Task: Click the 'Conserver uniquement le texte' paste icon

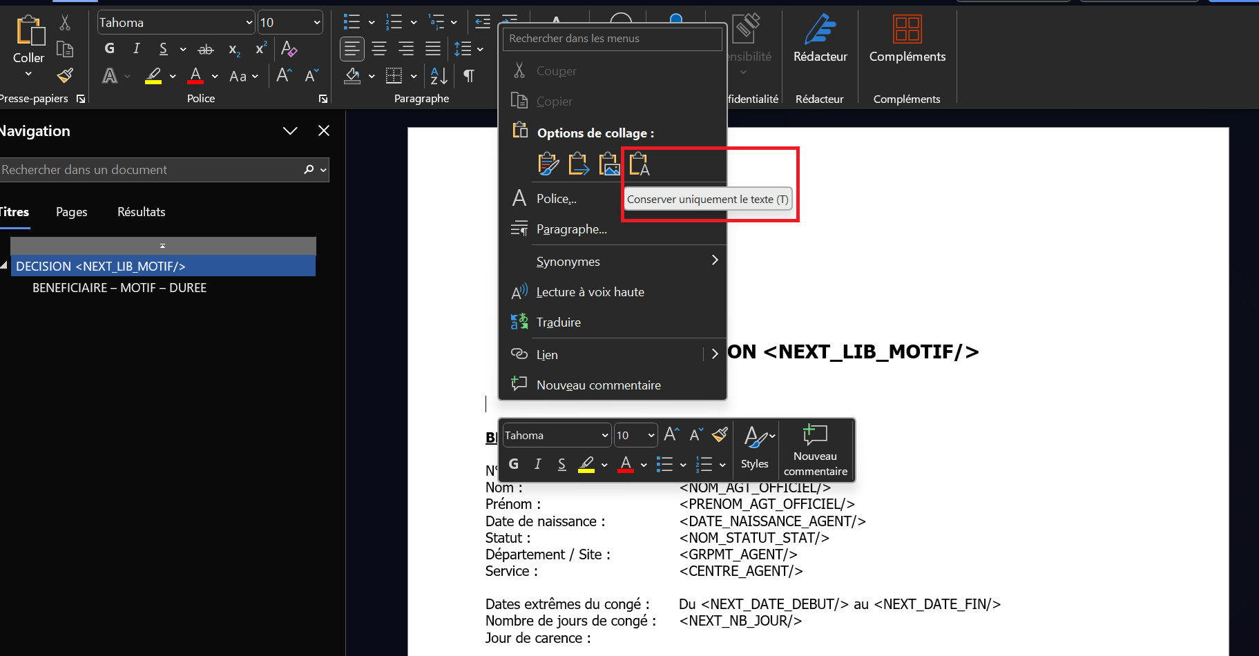Action: 639,164
